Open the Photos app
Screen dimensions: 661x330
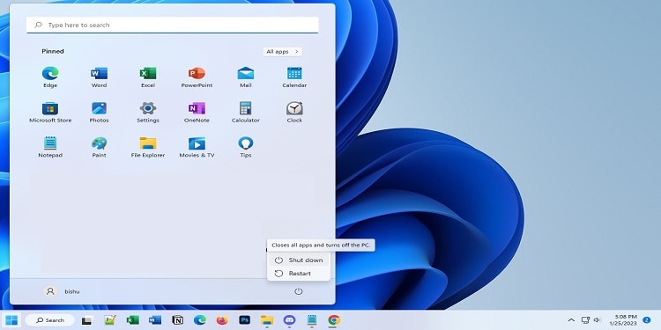point(99,113)
